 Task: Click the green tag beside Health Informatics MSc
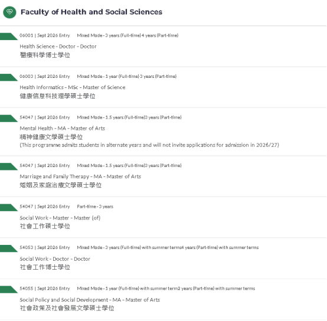pos(9,77)
